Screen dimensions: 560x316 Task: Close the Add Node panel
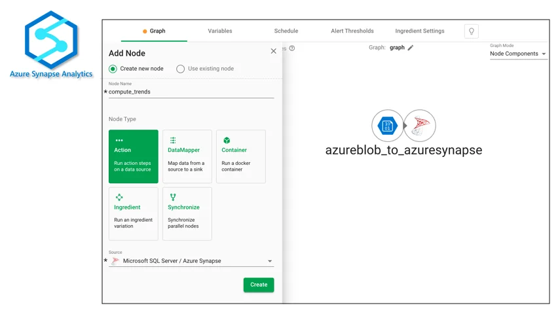(x=274, y=51)
